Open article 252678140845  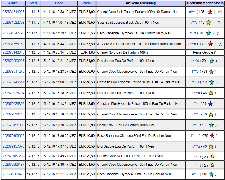[14, 52]
